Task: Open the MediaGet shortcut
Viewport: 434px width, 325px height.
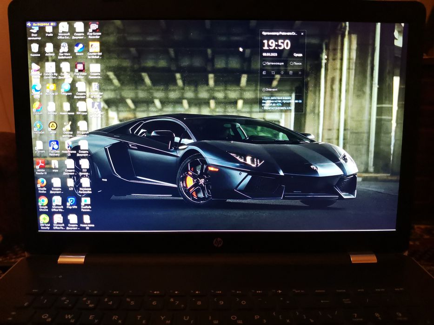Action: (39, 128)
